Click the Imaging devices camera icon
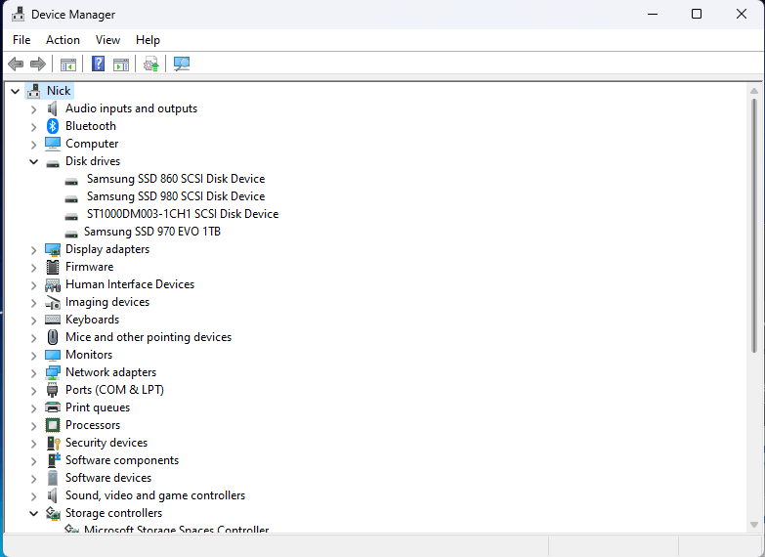 (53, 302)
